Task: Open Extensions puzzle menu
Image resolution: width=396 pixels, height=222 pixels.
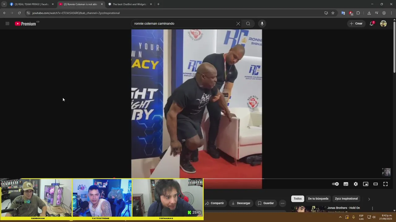Action: tap(358, 13)
